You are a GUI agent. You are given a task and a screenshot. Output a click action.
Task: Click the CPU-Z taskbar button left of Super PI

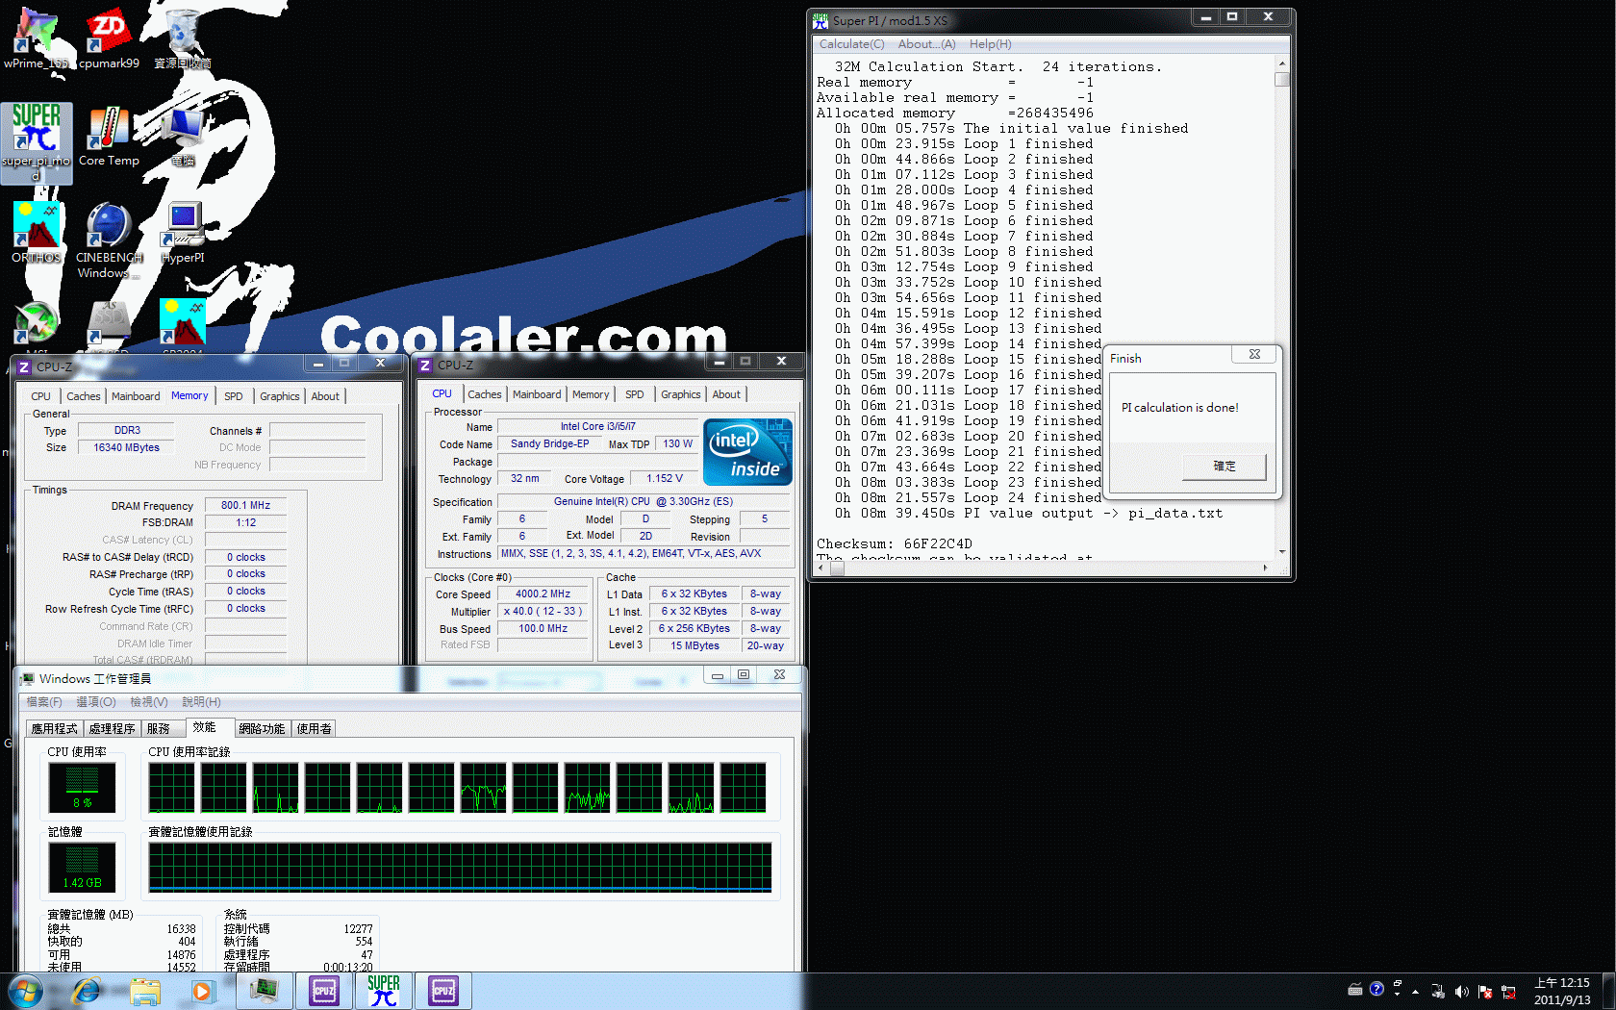point(324,991)
